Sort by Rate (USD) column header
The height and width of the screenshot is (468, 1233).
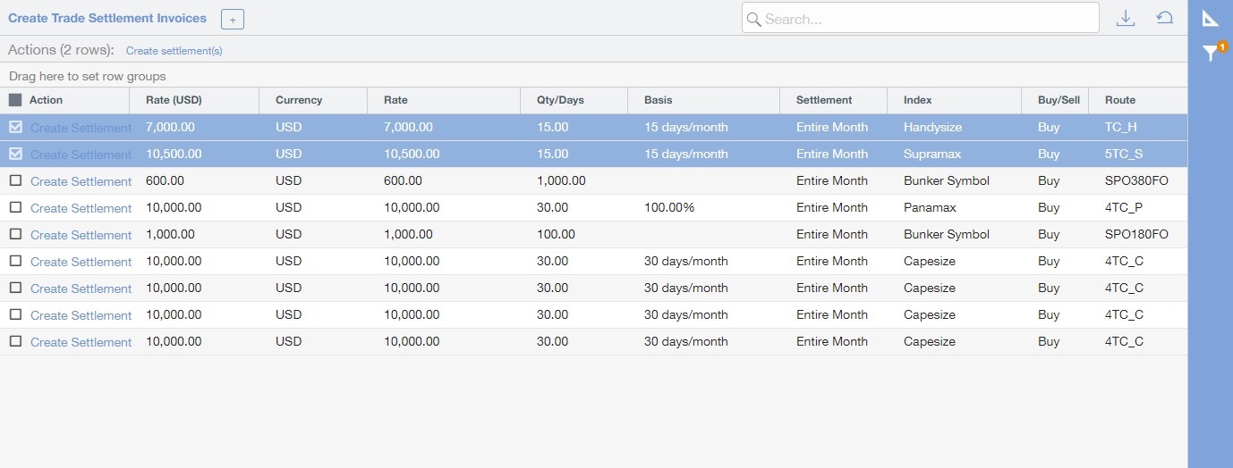click(174, 100)
